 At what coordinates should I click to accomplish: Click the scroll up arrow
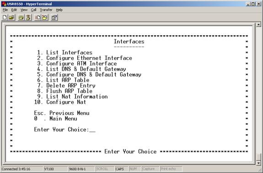[258, 25]
